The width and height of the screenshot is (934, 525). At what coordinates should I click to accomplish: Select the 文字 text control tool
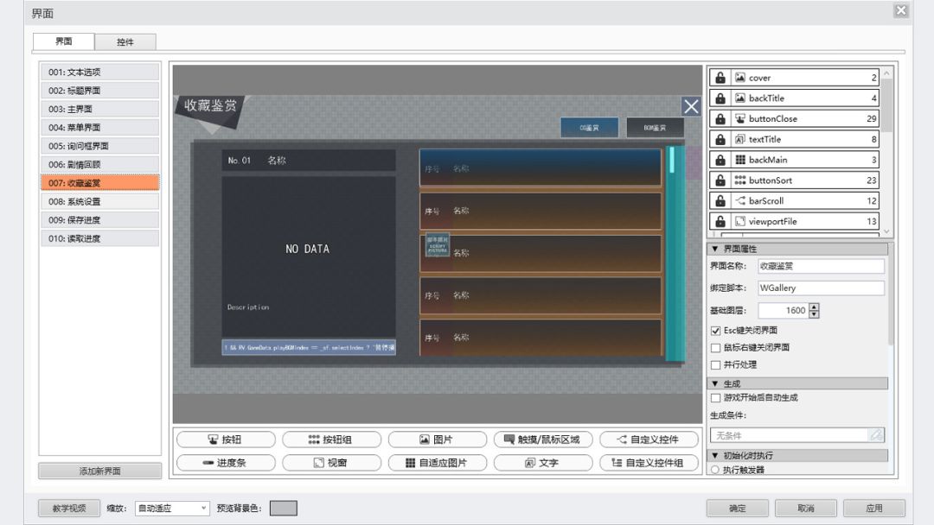tap(542, 462)
